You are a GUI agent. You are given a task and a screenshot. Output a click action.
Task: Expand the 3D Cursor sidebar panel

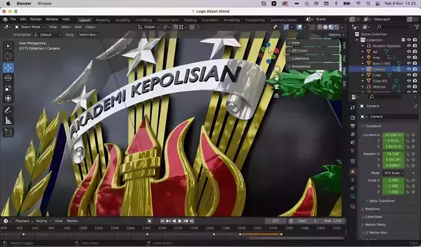[313, 50]
